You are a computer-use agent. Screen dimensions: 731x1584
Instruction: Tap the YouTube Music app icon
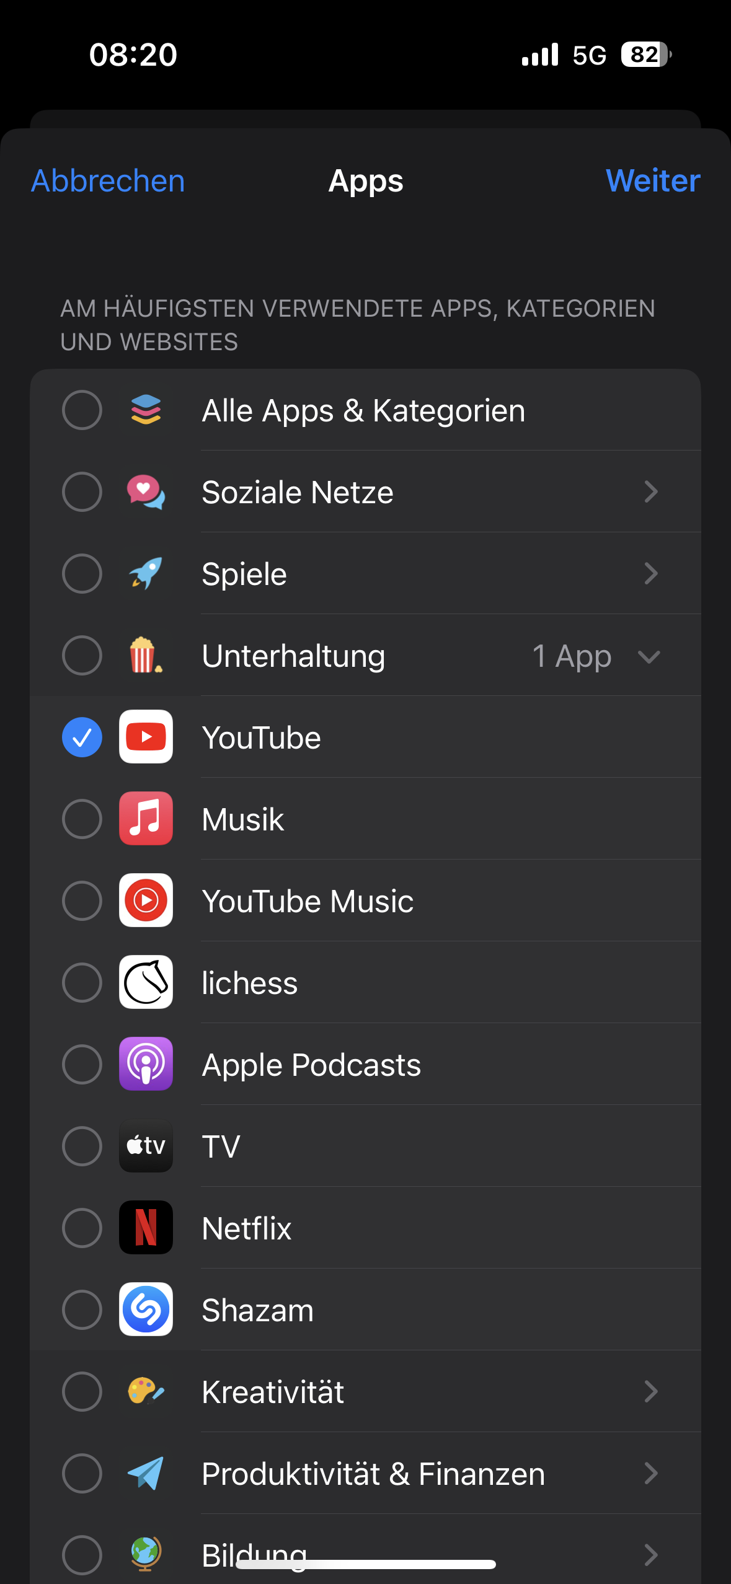coord(146,900)
